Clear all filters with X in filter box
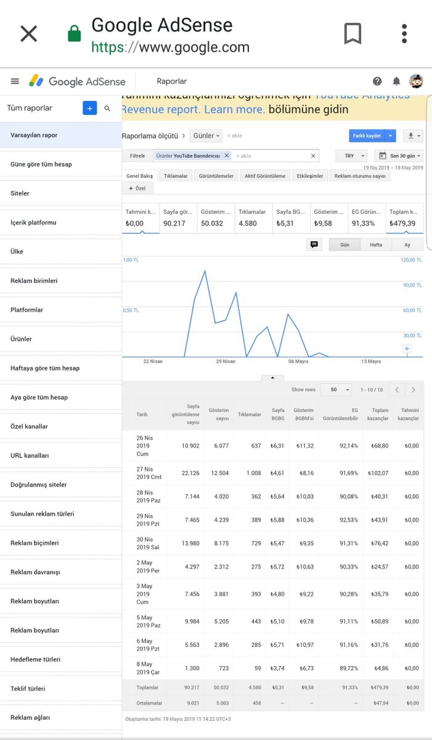This screenshot has width=432, height=740. (x=313, y=156)
